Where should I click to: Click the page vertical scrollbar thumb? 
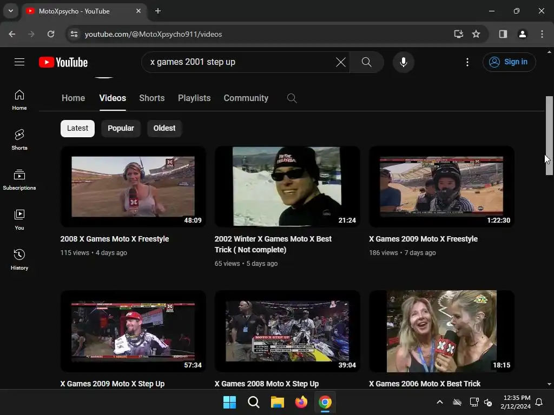point(549,136)
